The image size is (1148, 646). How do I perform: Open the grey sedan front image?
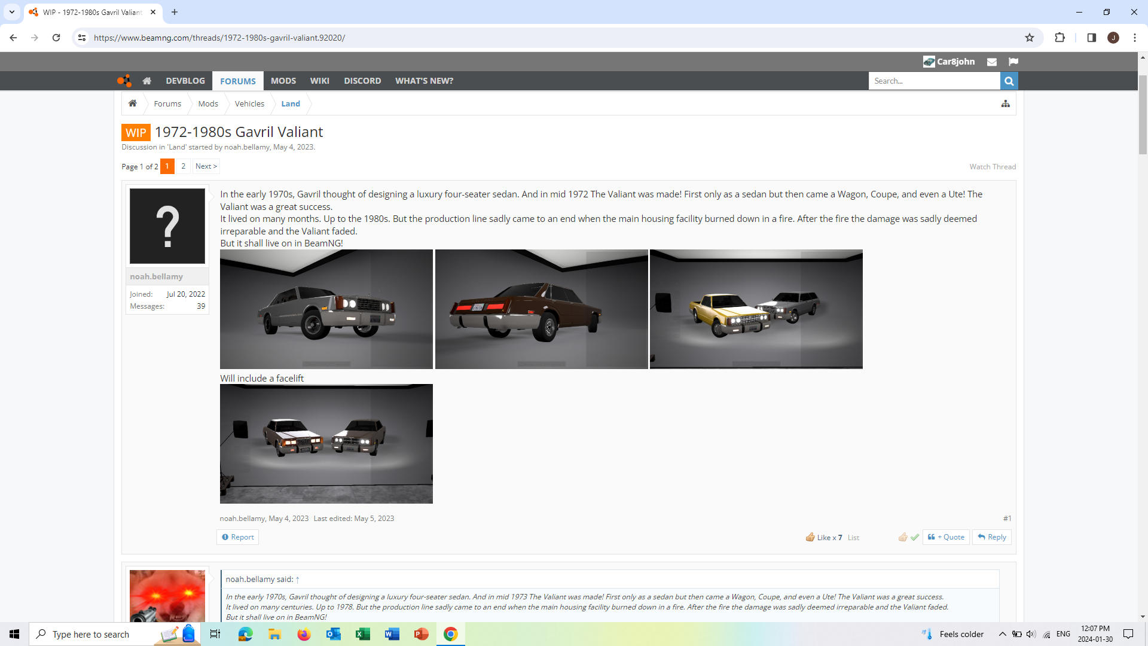[326, 309]
